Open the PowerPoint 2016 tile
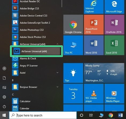This screenshot has height=119, width=126. coord(94,25)
